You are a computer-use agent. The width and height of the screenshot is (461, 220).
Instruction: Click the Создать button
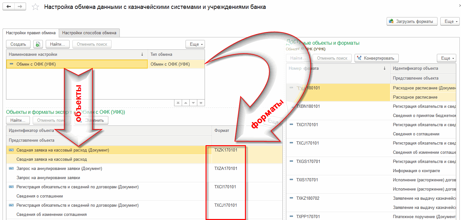[x=18, y=44]
